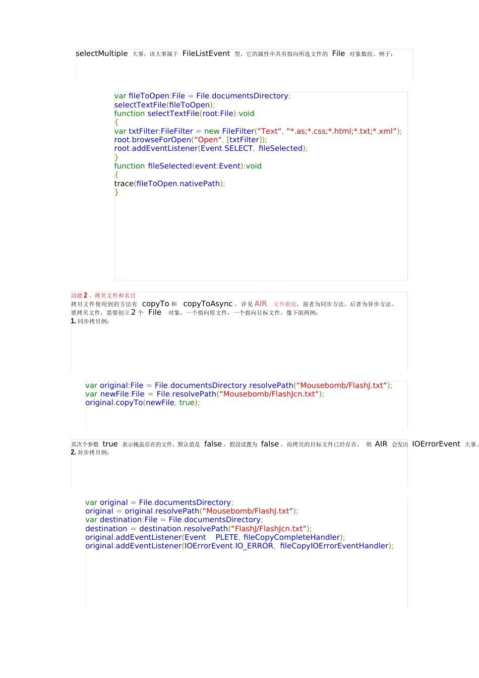Click 'copyToAsync' in the copy methods paragraph
479x678 pixels.
point(208,304)
